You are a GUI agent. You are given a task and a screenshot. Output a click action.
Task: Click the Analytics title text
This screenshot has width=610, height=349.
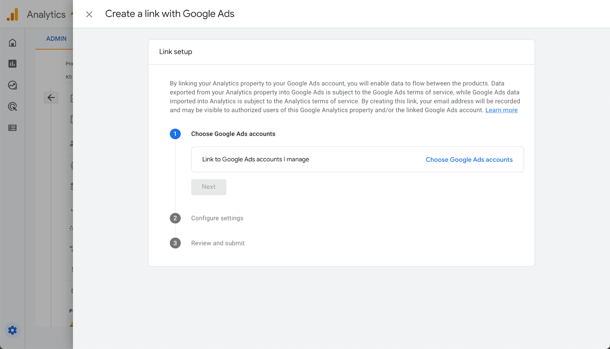pyautogui.click(x=46, y=14)
